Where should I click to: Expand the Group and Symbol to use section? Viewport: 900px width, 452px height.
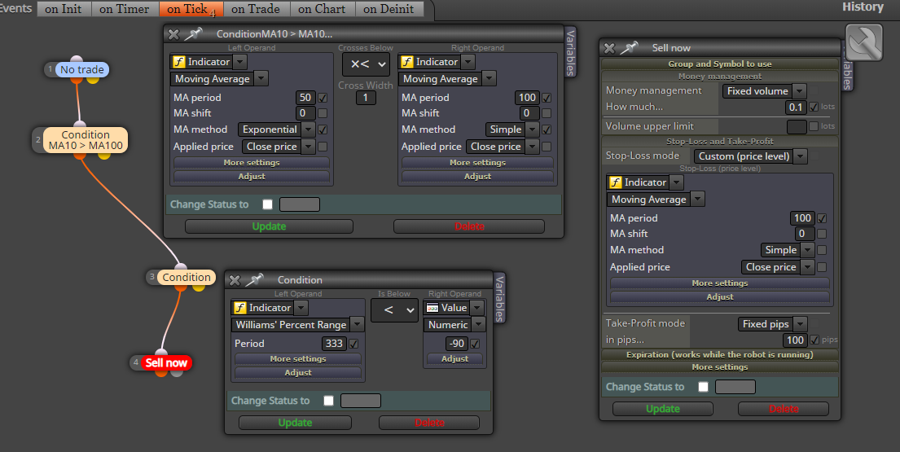(x=720, y=64)
